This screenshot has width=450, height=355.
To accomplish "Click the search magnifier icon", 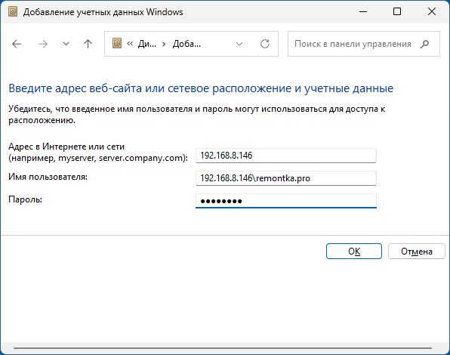I will coord(424,44).
